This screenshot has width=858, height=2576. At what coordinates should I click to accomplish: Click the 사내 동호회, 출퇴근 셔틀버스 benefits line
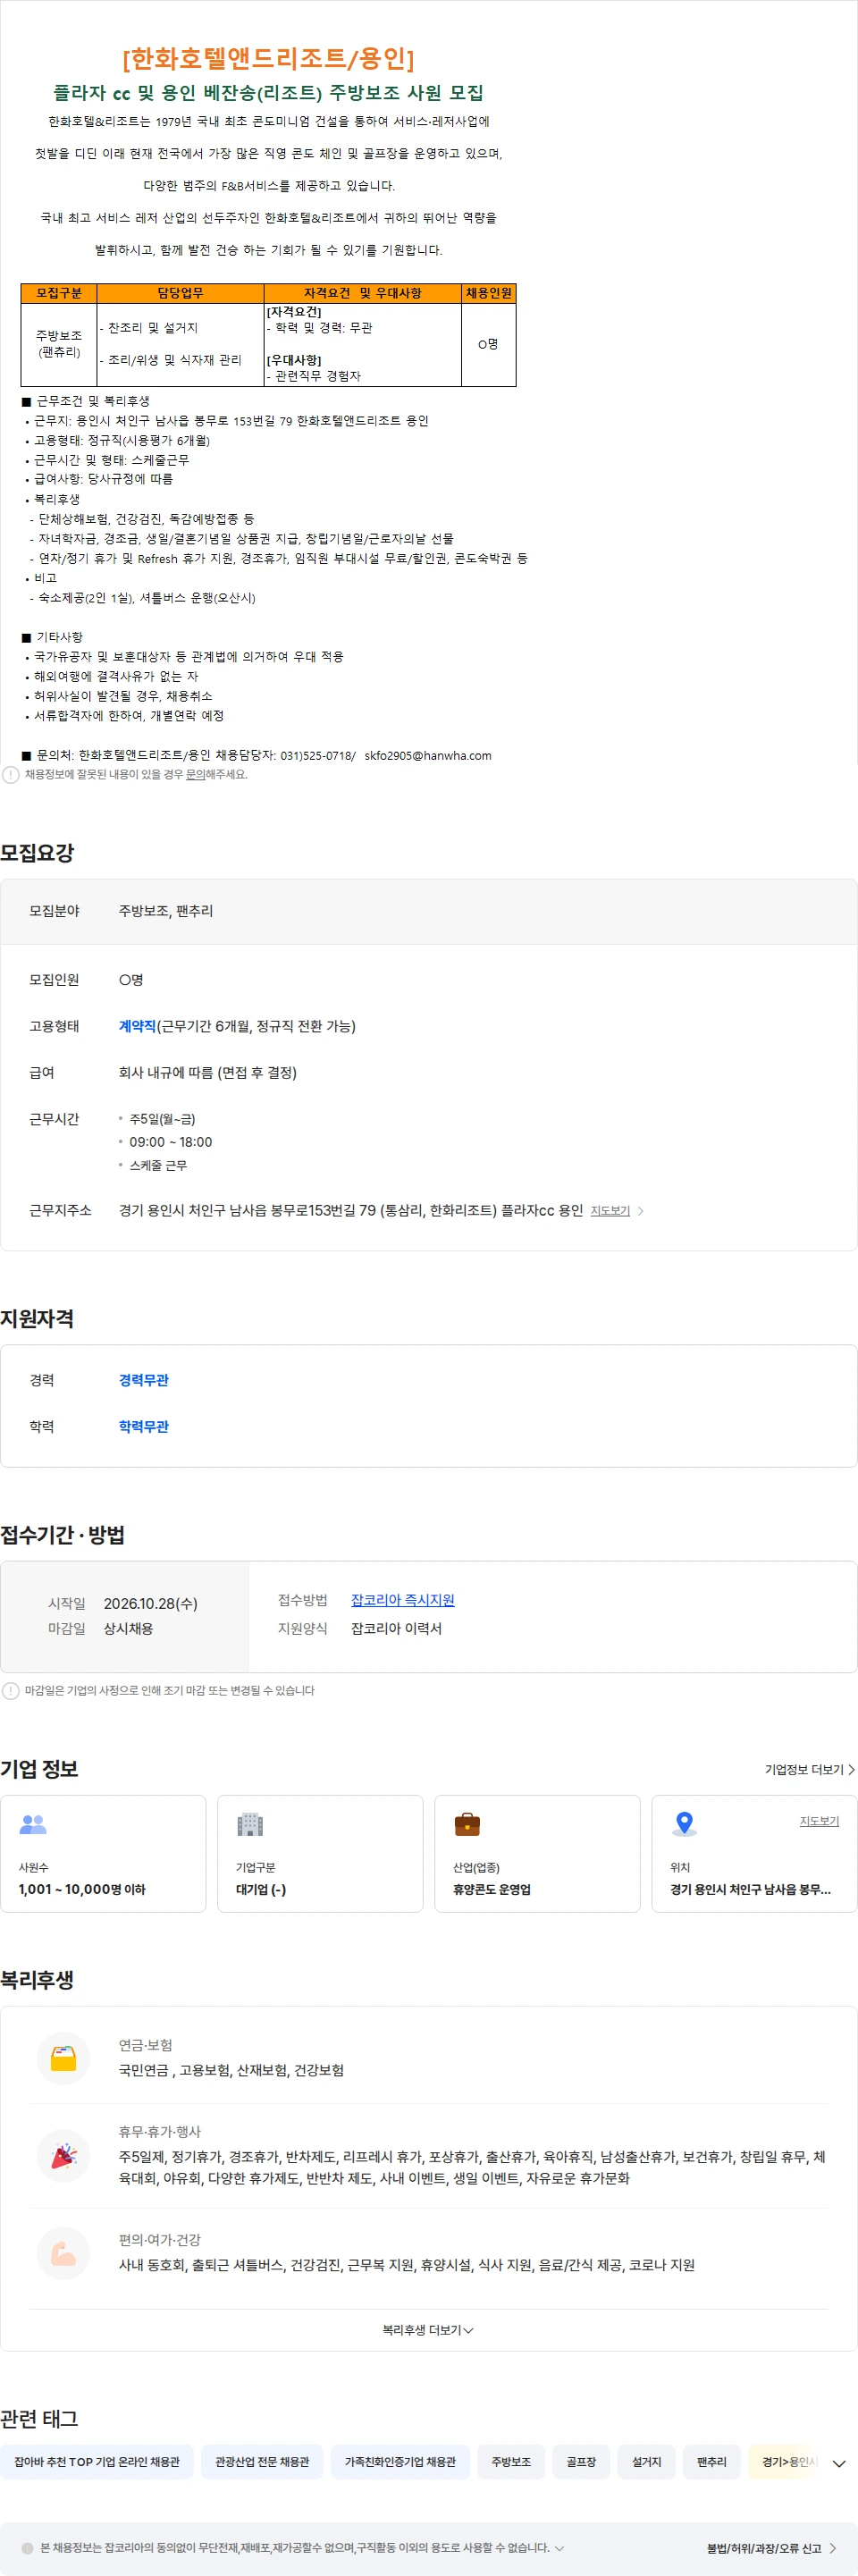tap(406, 2264)
